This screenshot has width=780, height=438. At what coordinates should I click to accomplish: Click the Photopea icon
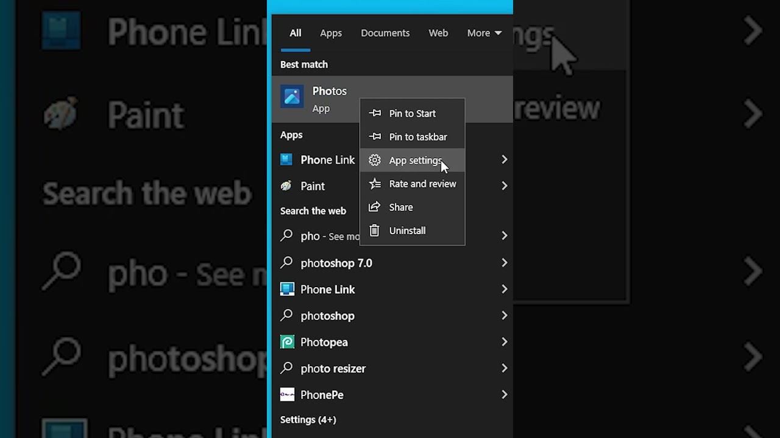coord(287,342)
